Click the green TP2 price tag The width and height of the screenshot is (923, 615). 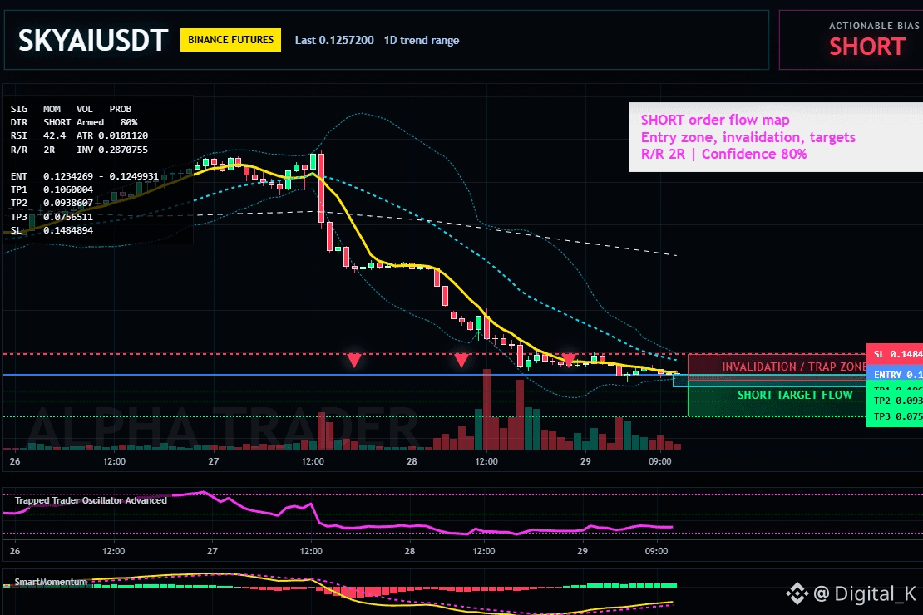coord(895,401)
